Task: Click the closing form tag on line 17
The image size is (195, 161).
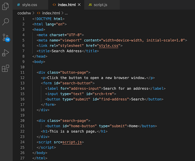Action: click(x=48, y=104)
